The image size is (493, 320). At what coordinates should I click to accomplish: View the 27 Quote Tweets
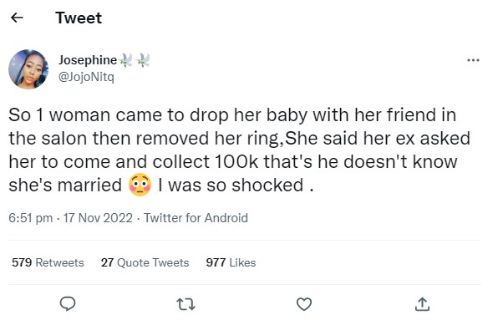pos(145,262)
